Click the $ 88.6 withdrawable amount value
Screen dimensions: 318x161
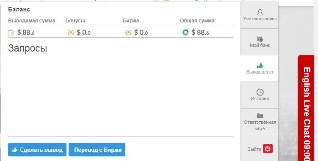[26, 33]
